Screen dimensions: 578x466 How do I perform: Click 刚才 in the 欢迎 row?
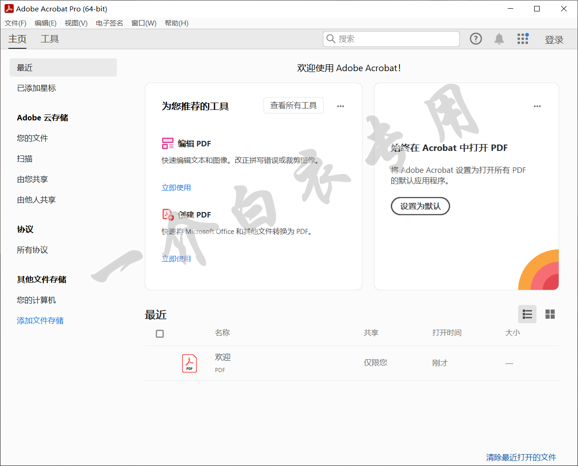[440, 363]
